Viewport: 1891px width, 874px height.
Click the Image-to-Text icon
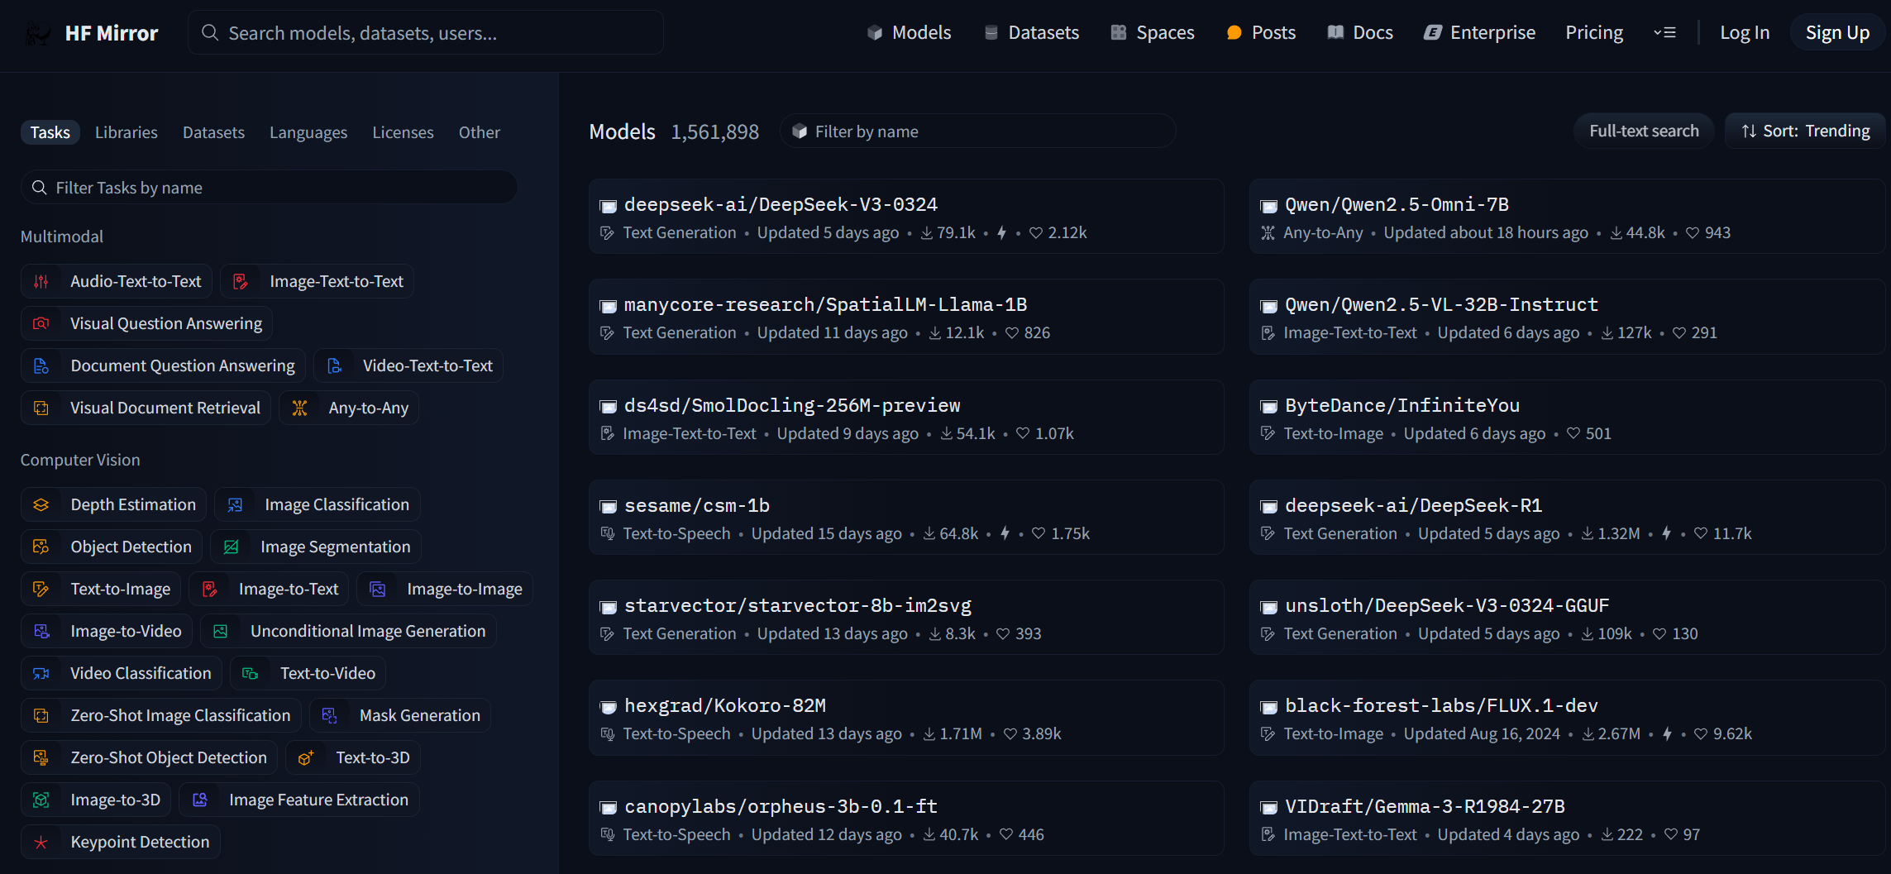point(209,590)
